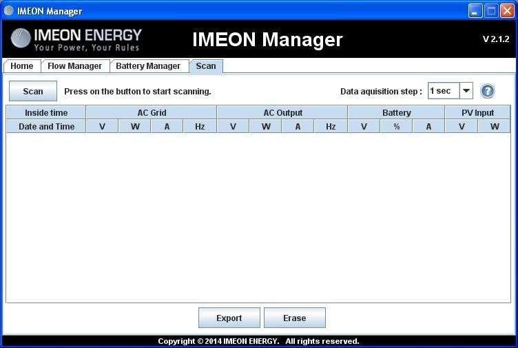Screen dimensions: 518x348
Task: Click the Battery group header
Action: point(397,113)
